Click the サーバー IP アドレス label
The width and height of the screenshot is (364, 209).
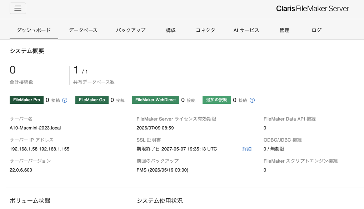click(31, 140)
